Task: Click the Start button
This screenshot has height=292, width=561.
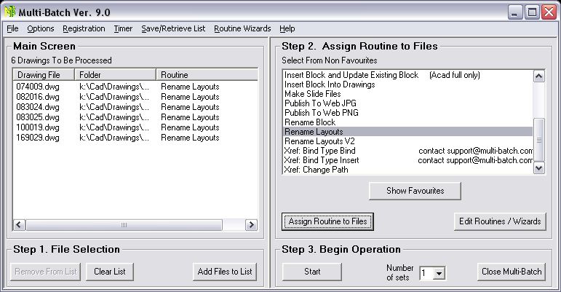Action: [312, 272]
